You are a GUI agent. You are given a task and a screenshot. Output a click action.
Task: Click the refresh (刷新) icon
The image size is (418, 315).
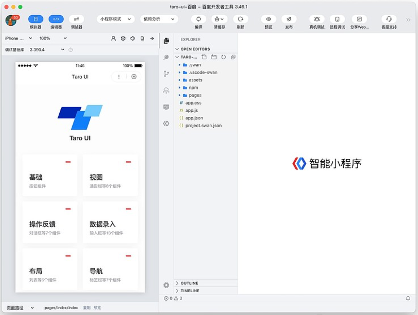240,19
